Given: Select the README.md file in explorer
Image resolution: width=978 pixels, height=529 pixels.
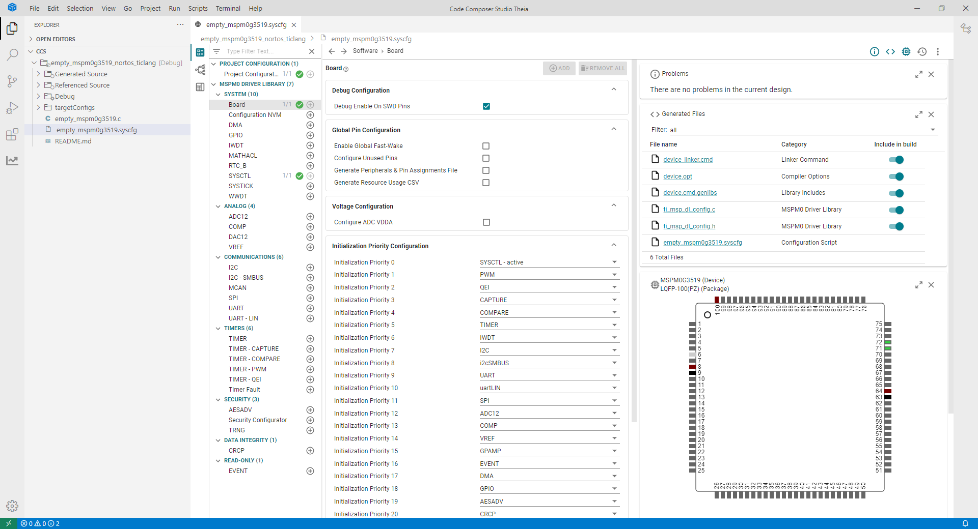Looking at the screenshot, I should pos(73,141).
